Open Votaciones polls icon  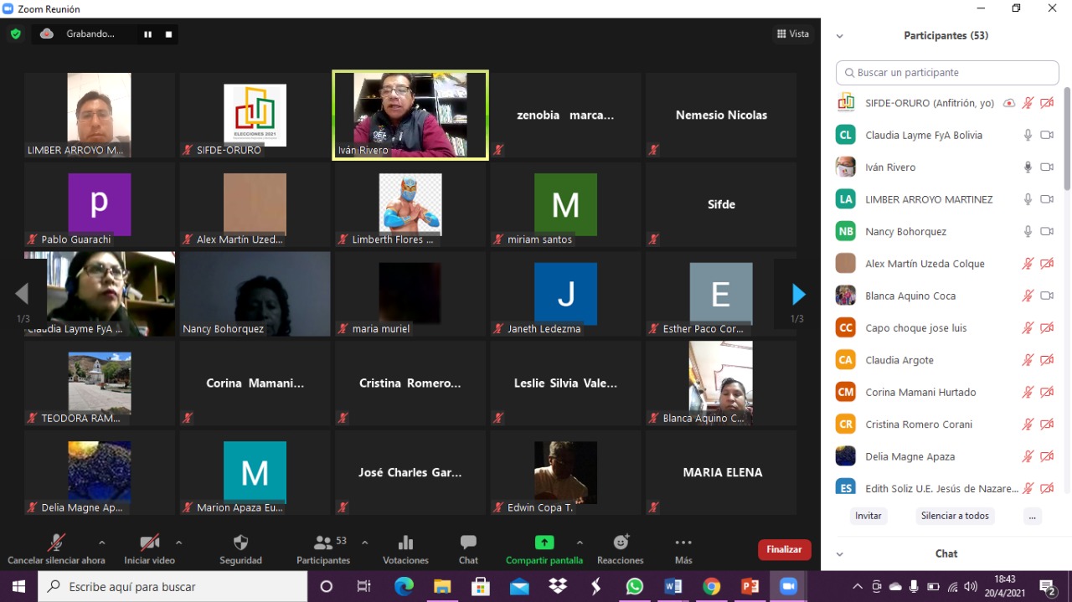pyautogui.click(x=405, y=543)
